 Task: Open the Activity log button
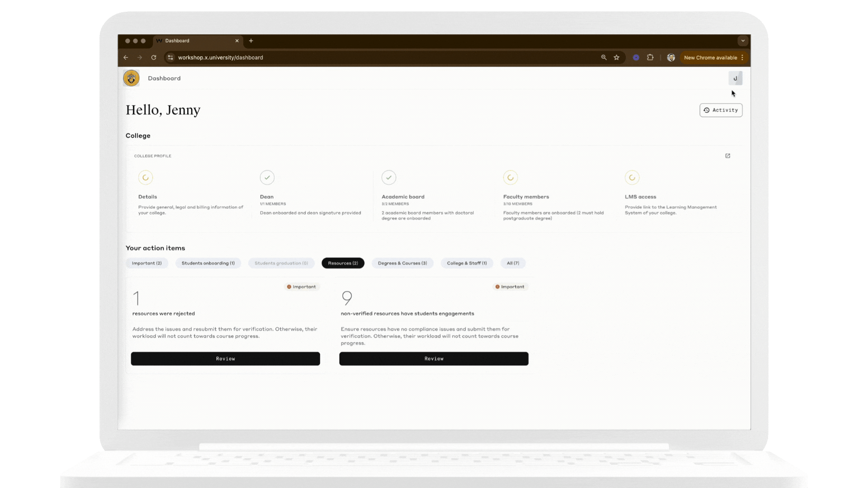[721, 110]
